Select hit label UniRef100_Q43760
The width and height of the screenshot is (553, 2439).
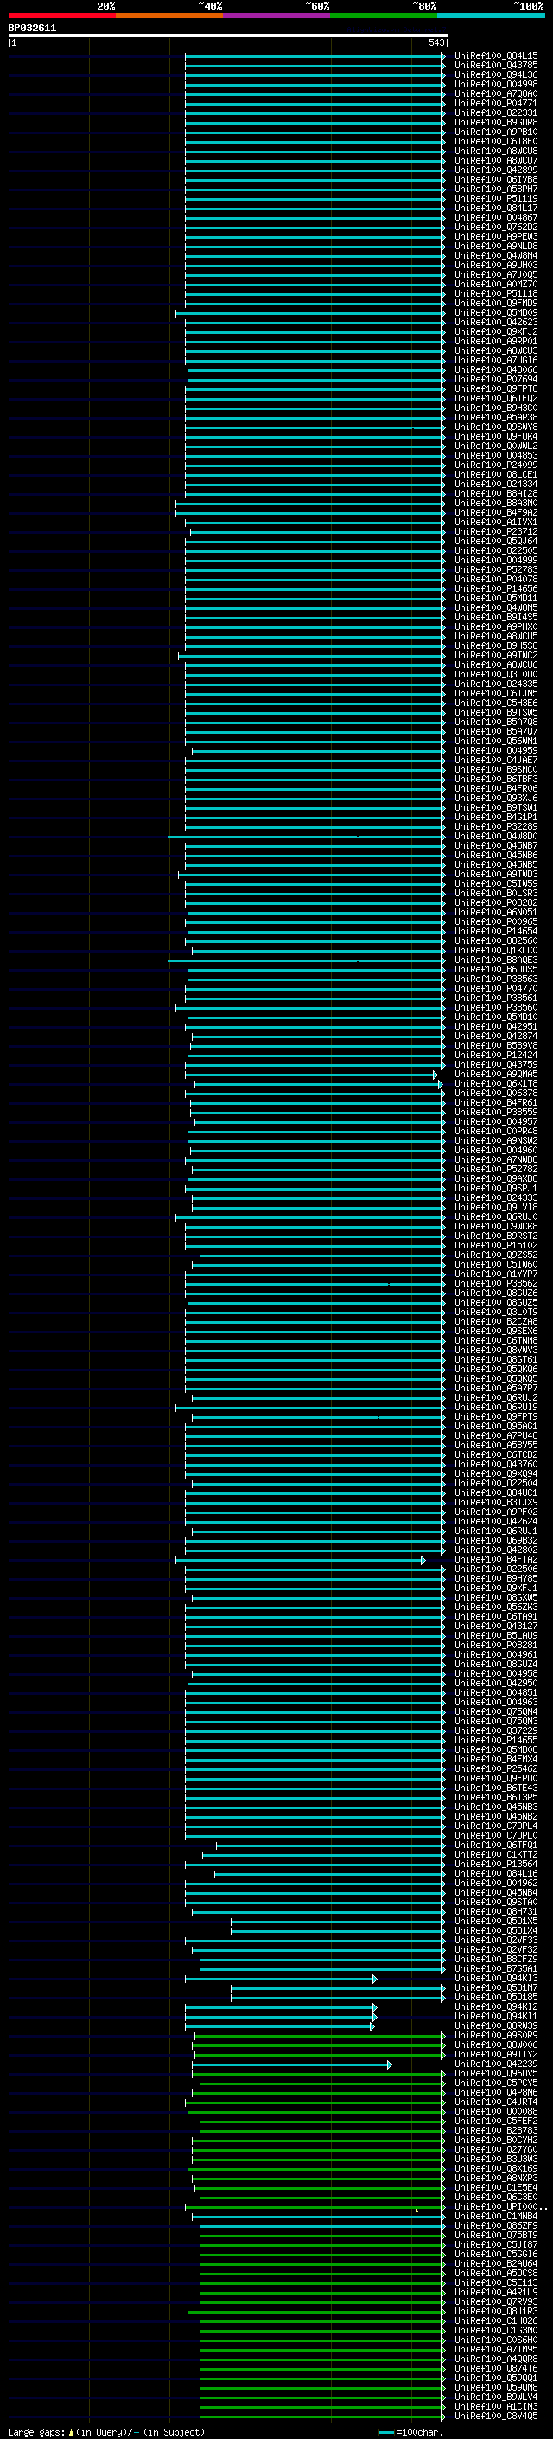[x=496, y=1464]
